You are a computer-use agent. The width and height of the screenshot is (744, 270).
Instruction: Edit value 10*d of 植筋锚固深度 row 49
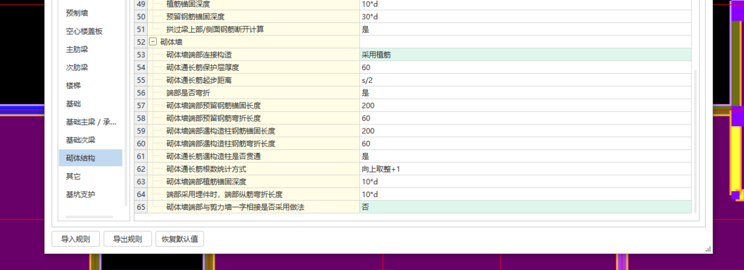[x=526, y=4]
